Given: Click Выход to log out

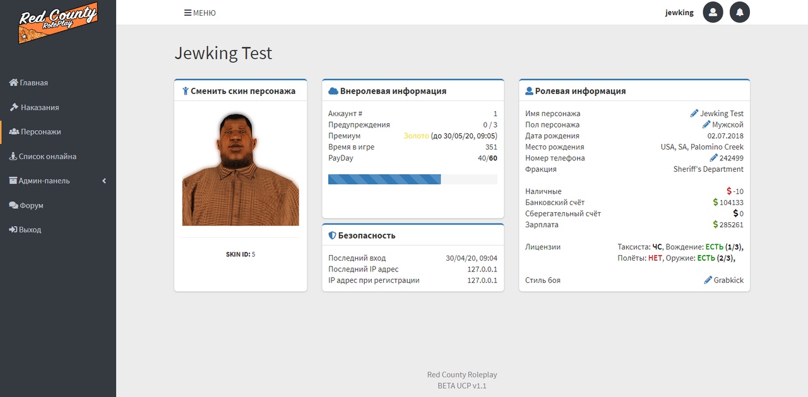Looking at the screenshot, I should (x=58, y=230).
